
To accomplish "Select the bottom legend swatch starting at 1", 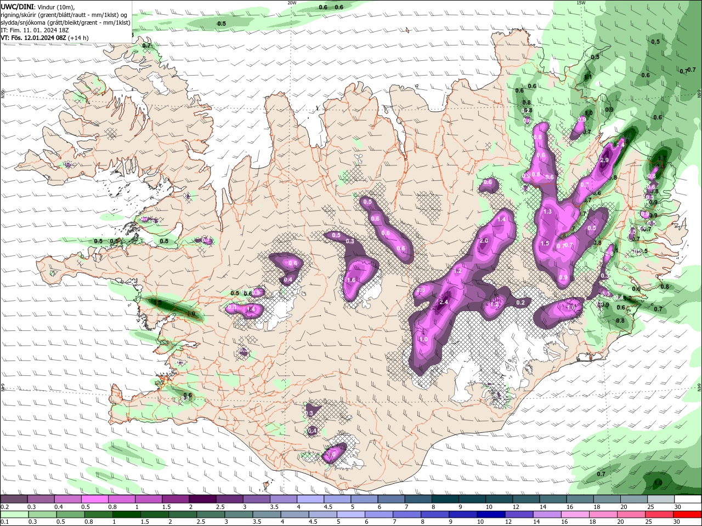I will (127, 514).
